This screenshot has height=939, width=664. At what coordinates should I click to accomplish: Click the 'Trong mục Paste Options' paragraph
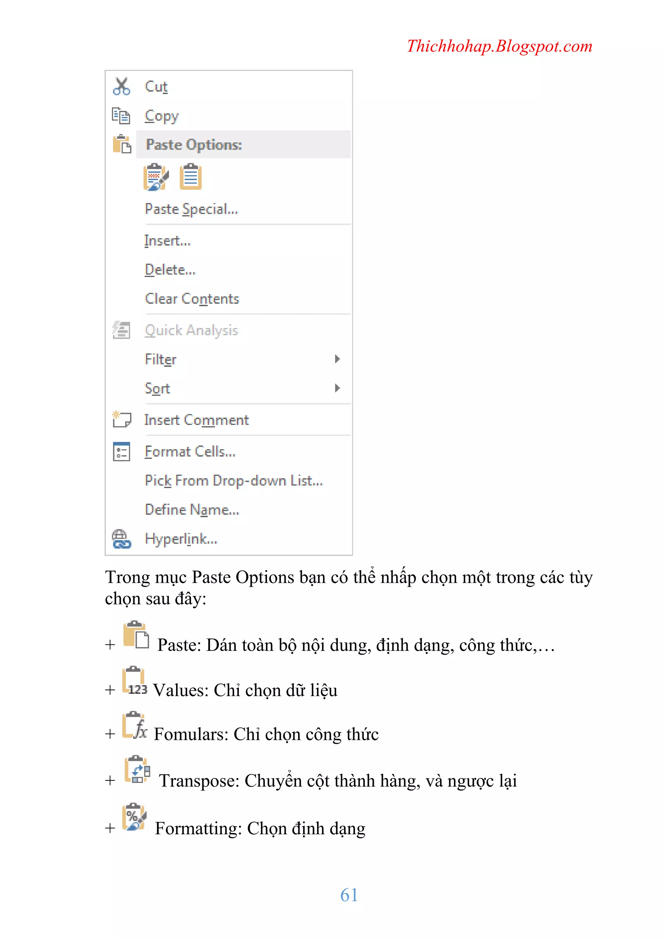tap(349, 588)
